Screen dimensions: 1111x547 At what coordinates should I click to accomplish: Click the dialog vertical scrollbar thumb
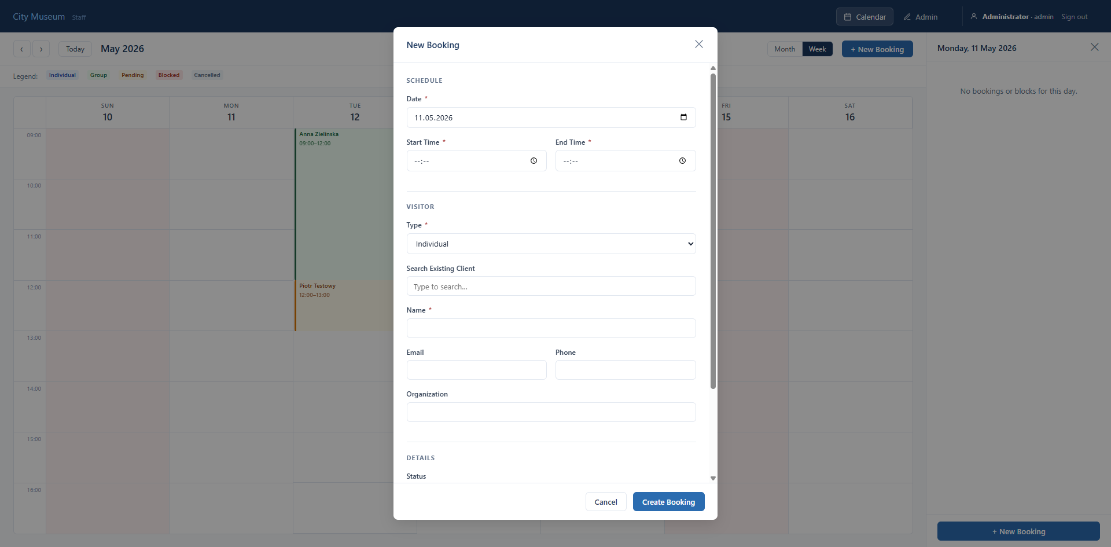click(x=713, y=231)
